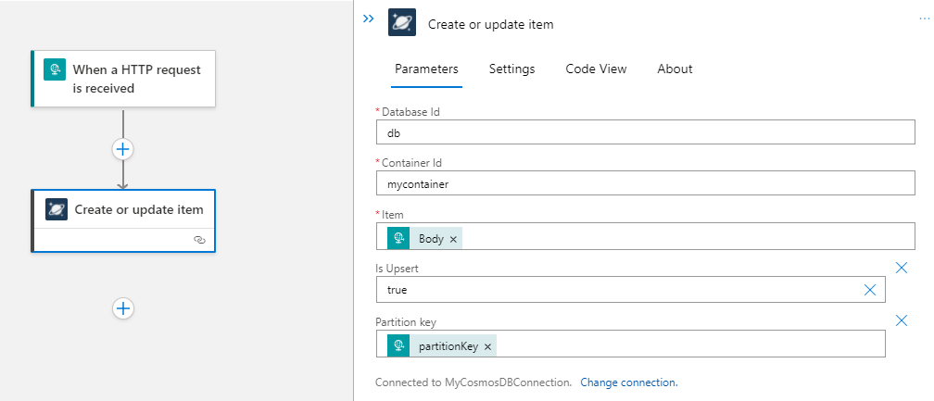Viewport: 934px width, 401px height.
Task: Click the connection link icon on the Create or update item card
Action: tap(199, 240)
